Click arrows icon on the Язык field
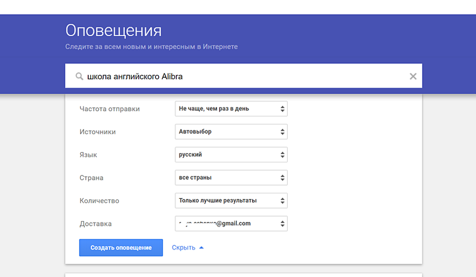Viewport: 476px width, 277px height. tap(282, 155)
